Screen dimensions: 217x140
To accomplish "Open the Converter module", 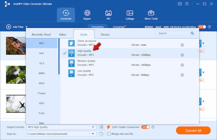I will point(66,15).
